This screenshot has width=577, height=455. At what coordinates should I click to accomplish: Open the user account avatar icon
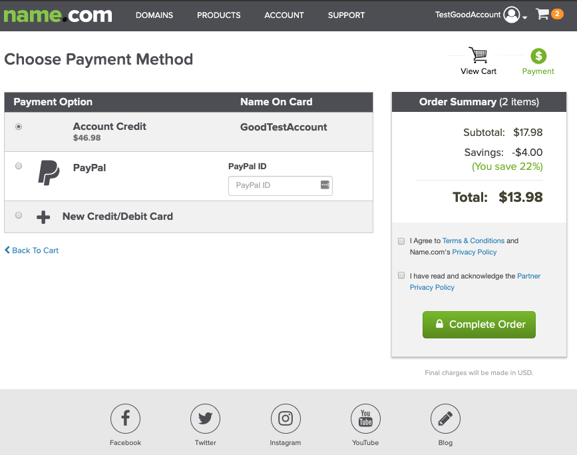(512, 15)
